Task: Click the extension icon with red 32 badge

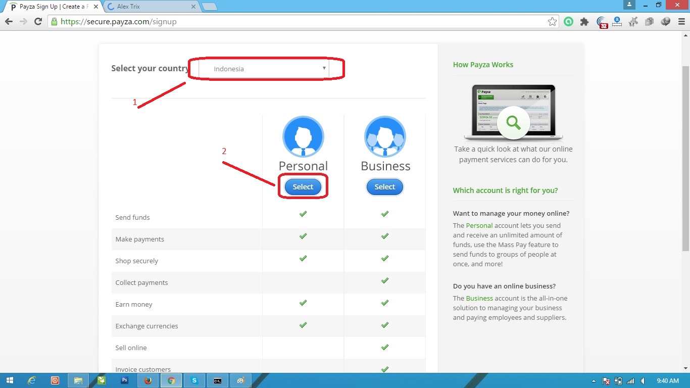Action: [602, 22]
